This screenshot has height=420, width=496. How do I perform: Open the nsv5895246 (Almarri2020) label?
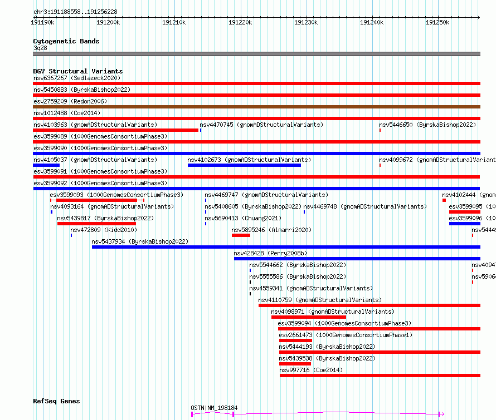tap(271, 230)
